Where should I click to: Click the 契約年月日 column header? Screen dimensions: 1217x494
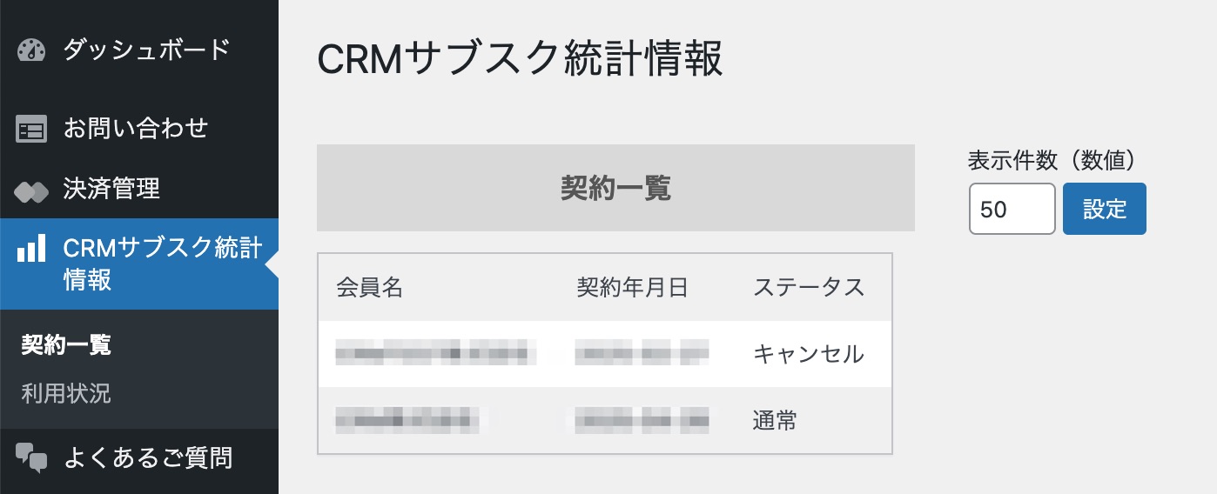tap(633, 288)
